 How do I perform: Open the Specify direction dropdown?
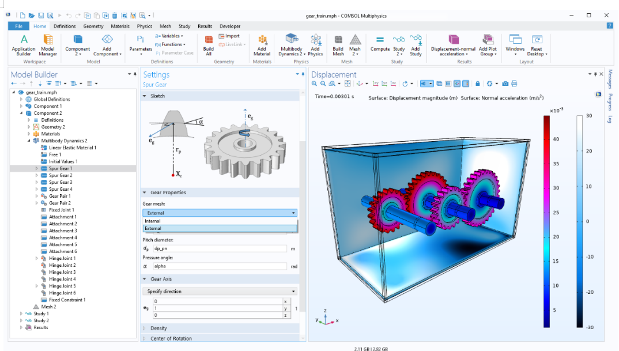220,292
